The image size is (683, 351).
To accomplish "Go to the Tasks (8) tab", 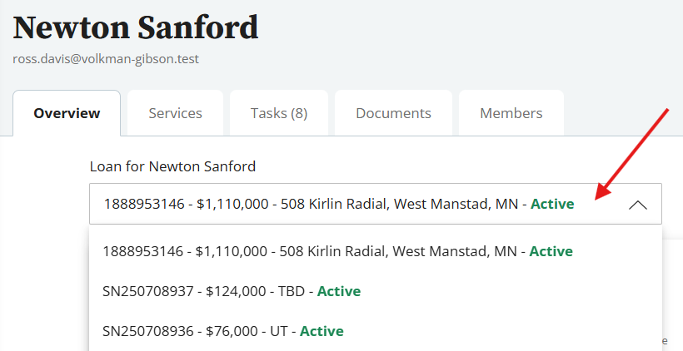I will [x=278, y=113].
